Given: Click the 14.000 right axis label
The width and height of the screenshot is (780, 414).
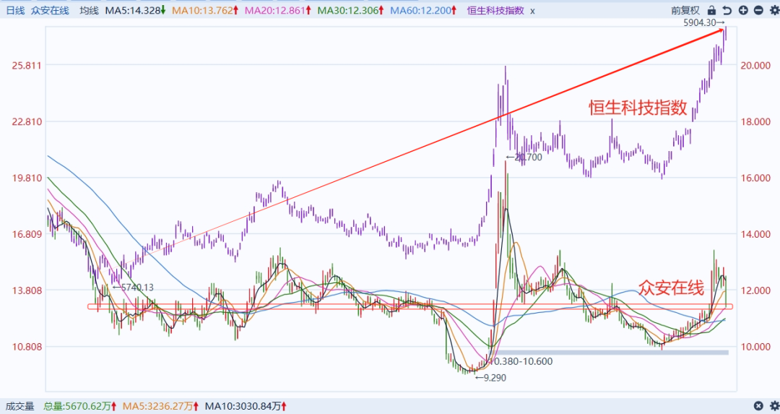Looking at the screenshot, I should (x=755, y=234).
